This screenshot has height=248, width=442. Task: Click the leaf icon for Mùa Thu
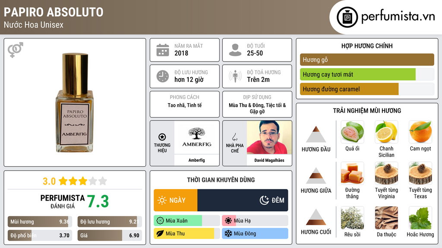click(160, 233)
